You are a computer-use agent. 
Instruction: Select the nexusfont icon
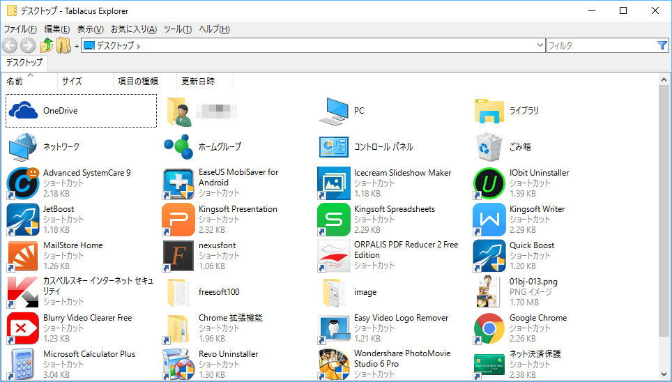(178, 256)
